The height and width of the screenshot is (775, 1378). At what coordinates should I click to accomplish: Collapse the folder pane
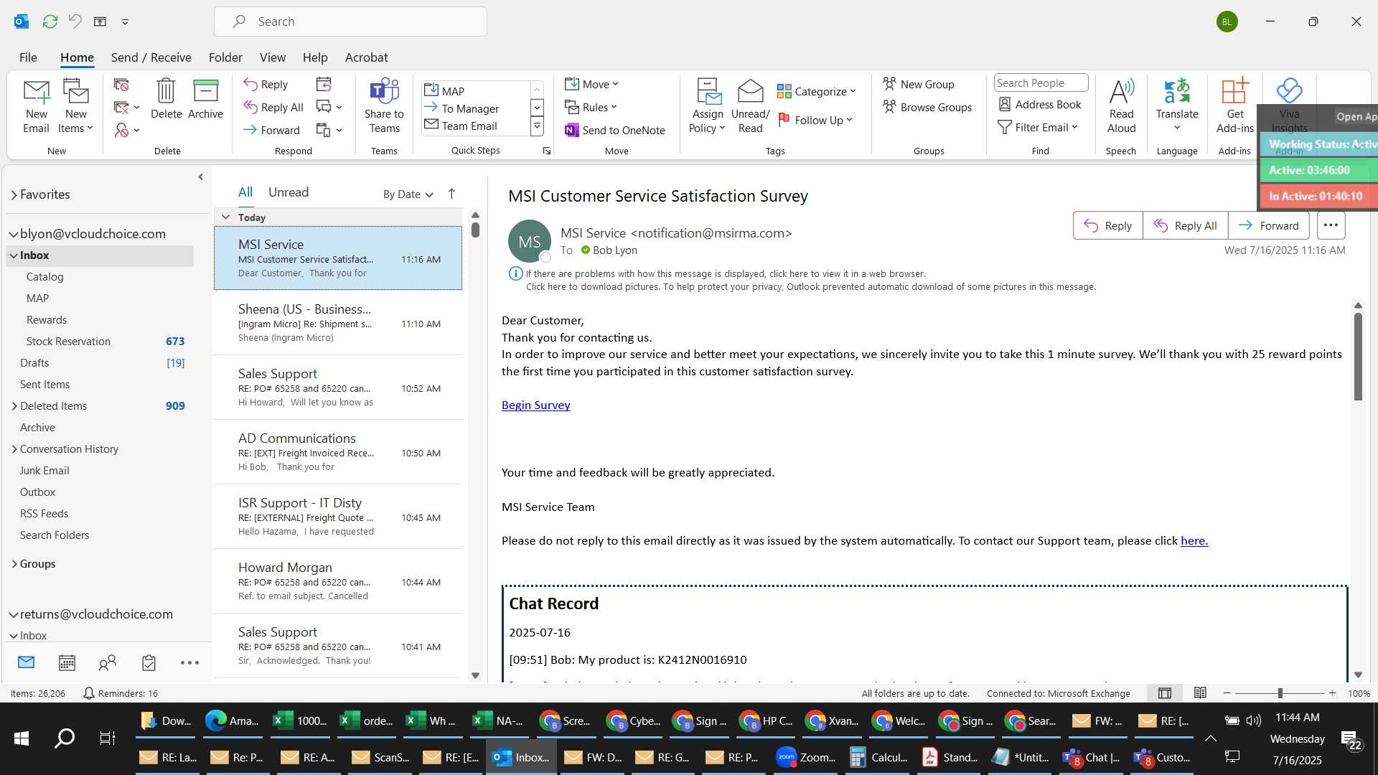(x=200, y=177)
